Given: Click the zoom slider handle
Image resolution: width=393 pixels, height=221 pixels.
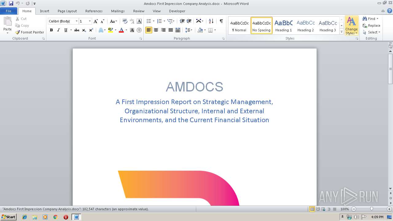Looking at the screenshot, I should [x=372, y=209].
